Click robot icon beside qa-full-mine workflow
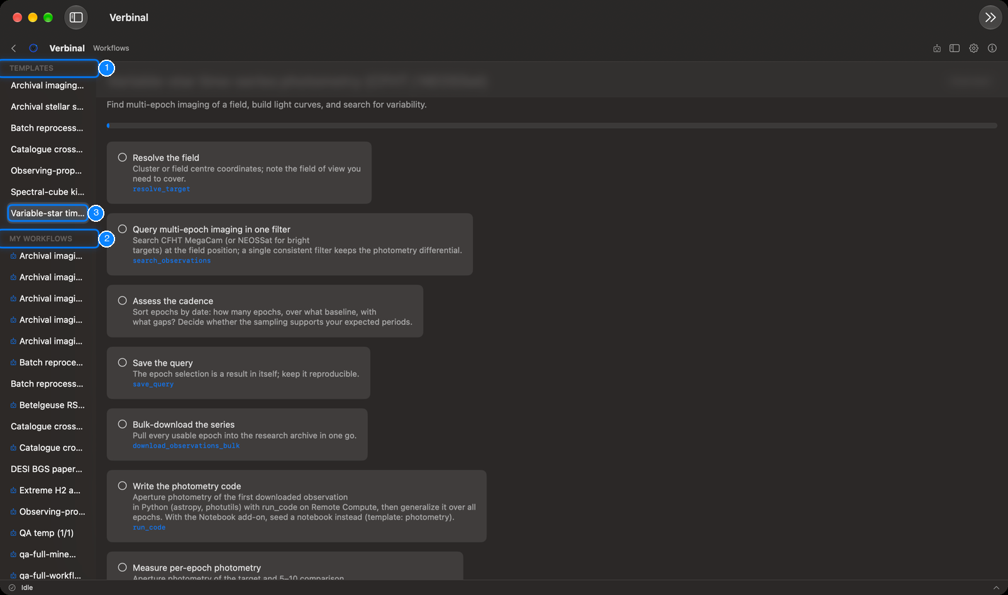1008x595 pixels. (13, 555)
